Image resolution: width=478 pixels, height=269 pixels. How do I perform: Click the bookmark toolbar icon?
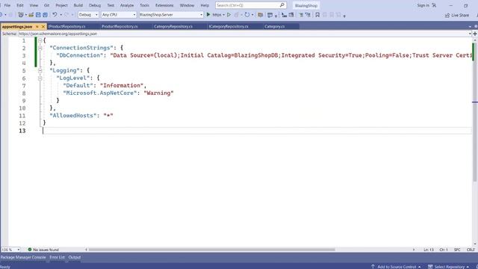[x=317, y=15]
